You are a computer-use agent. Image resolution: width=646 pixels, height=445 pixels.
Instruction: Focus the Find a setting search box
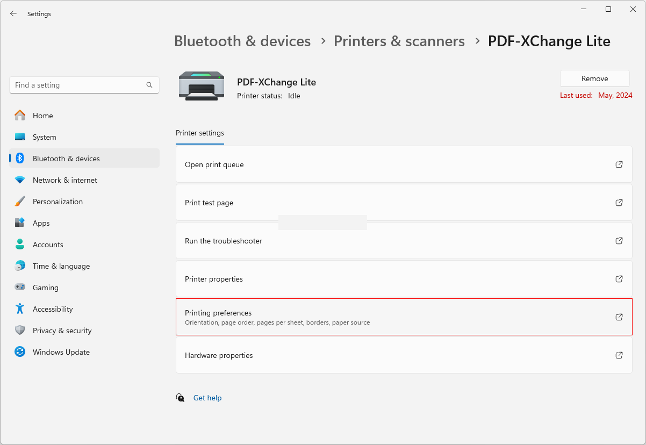[78, 85]
